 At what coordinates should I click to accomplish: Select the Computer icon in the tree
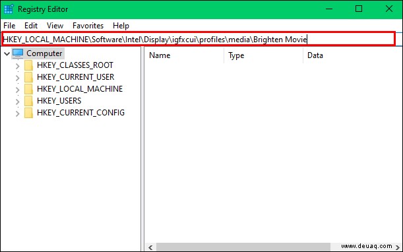coord(18,53)
